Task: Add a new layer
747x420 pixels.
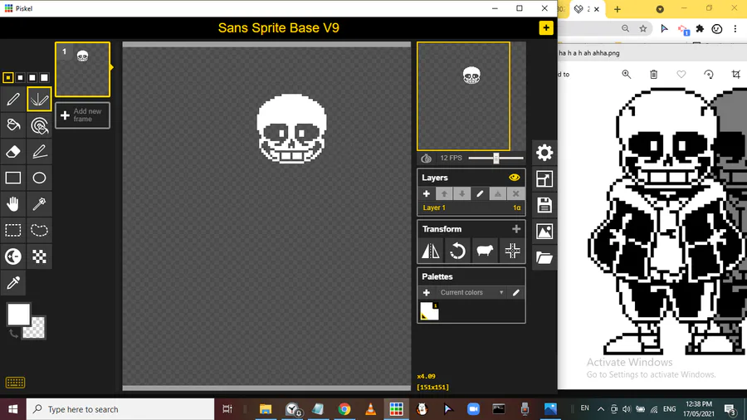Action: click(x=427, y=193)
